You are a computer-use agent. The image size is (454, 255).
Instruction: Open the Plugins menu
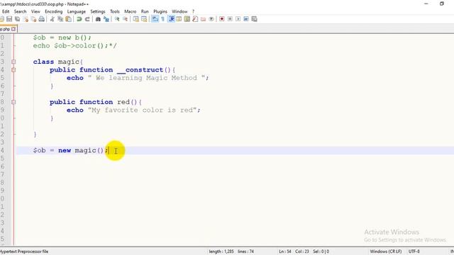[x=160, y=11]
